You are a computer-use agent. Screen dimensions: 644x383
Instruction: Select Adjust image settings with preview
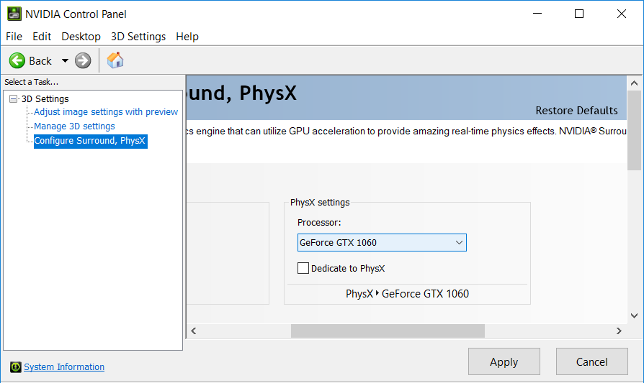[106, 112]
